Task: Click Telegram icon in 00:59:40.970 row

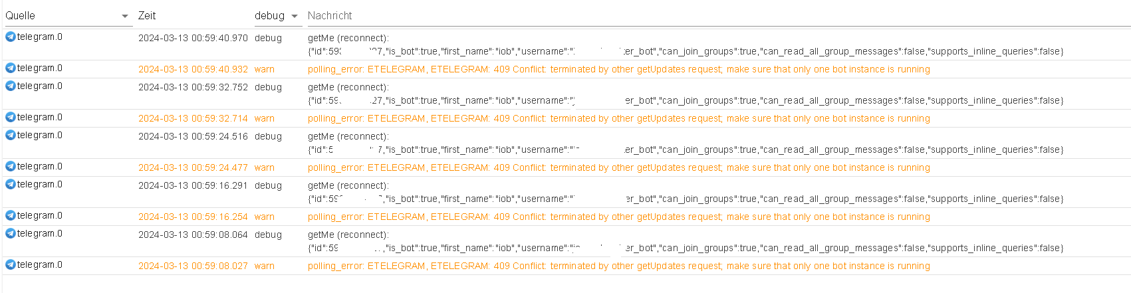Action: (11, 37)
